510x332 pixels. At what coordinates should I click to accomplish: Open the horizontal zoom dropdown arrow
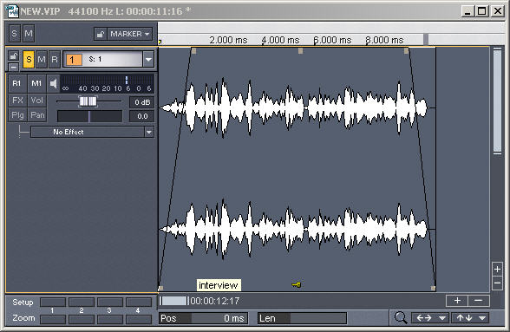pyautogui.click(x=442, y=318)
